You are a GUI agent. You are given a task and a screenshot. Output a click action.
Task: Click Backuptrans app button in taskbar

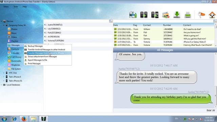point(43,119)
